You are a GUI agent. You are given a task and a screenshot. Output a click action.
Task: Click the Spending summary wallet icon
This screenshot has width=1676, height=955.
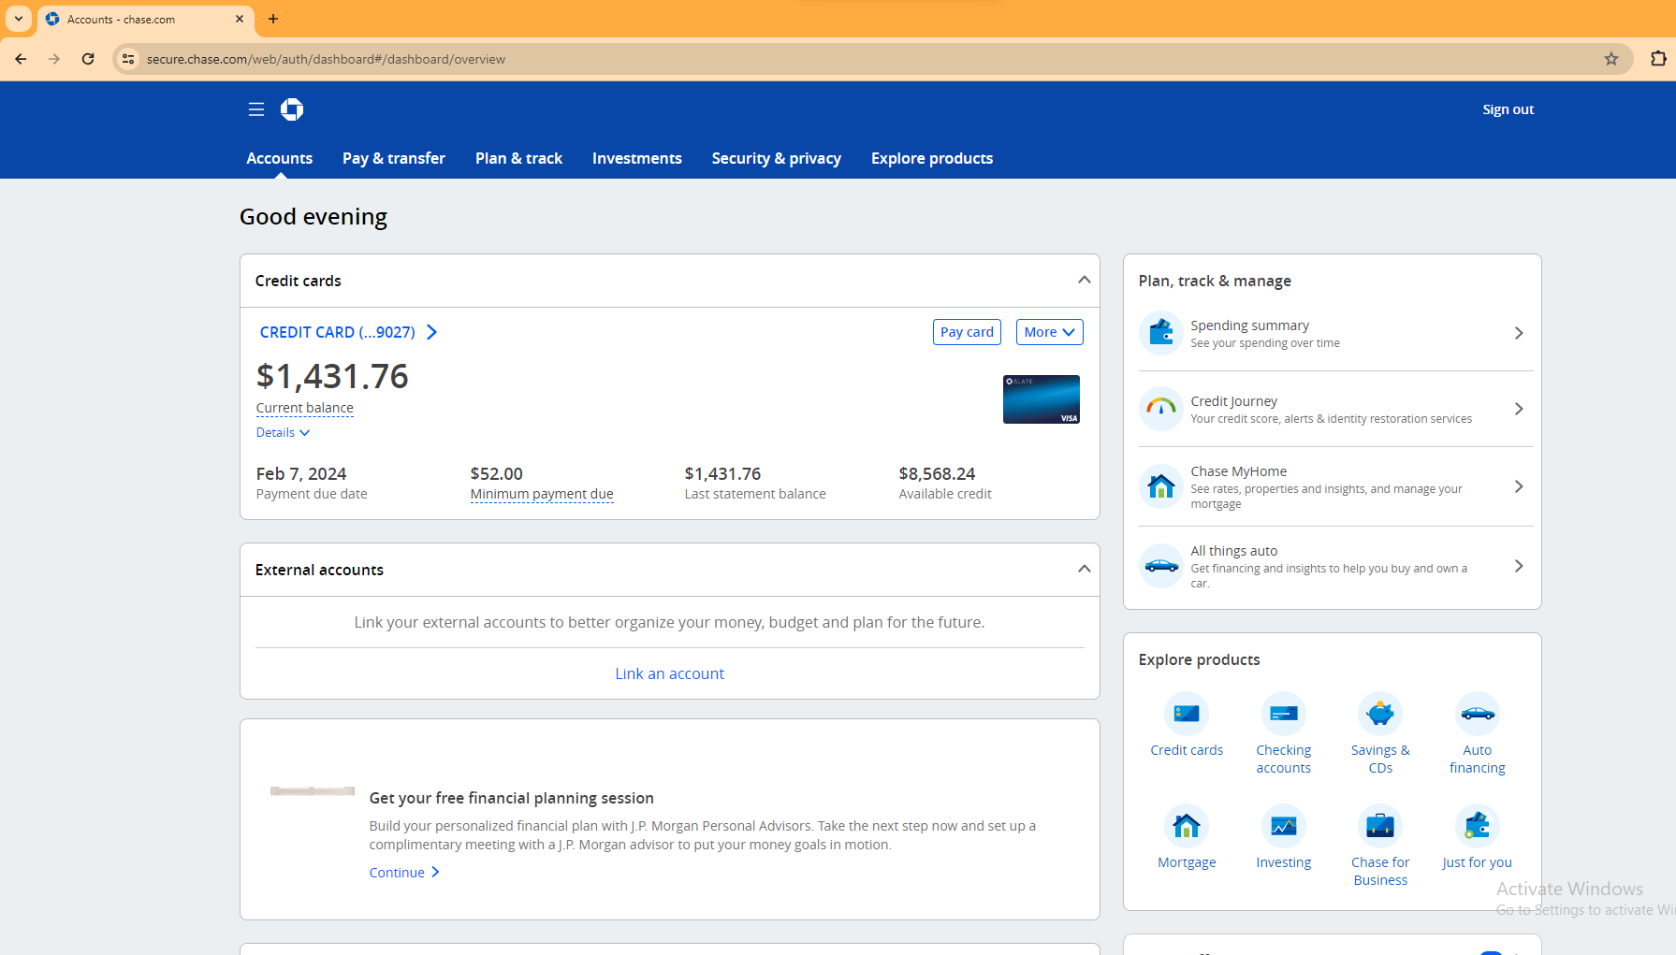click(x=1161, y=333)
